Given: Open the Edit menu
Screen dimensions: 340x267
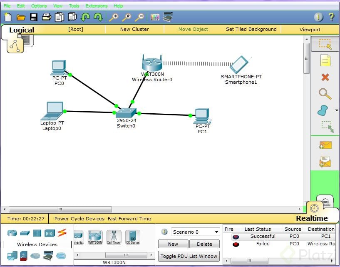Looking at the screenshot, I should [x=21, y=6].
